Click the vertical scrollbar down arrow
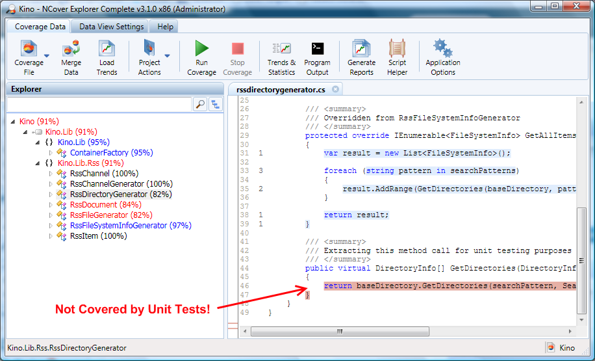595x361 pixels. pos(581,320)
